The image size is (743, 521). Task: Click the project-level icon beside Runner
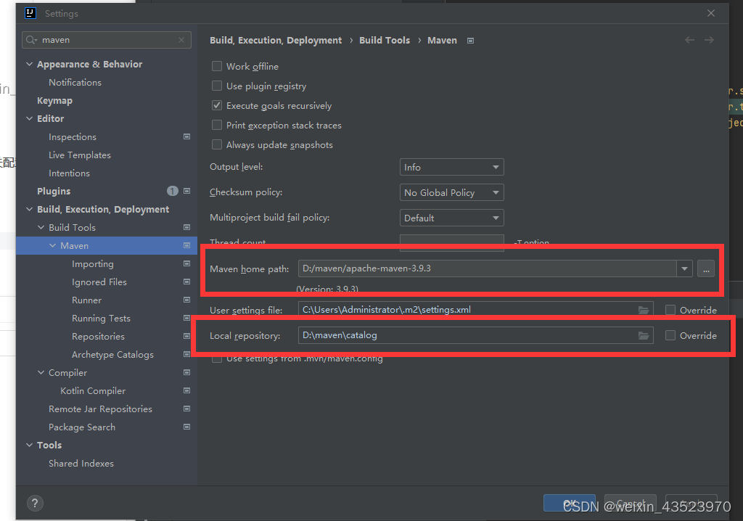(186, 300)
